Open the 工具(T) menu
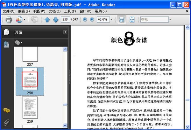 click(x=70, y=11)
